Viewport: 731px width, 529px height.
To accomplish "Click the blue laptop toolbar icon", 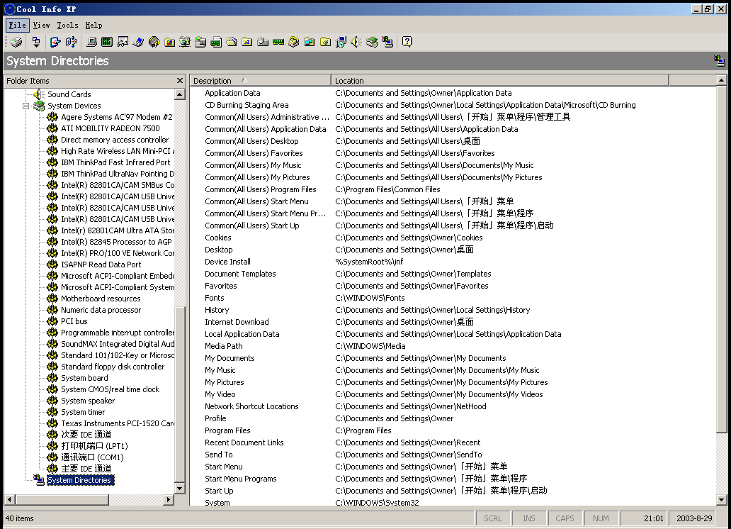I will (138, 42).
